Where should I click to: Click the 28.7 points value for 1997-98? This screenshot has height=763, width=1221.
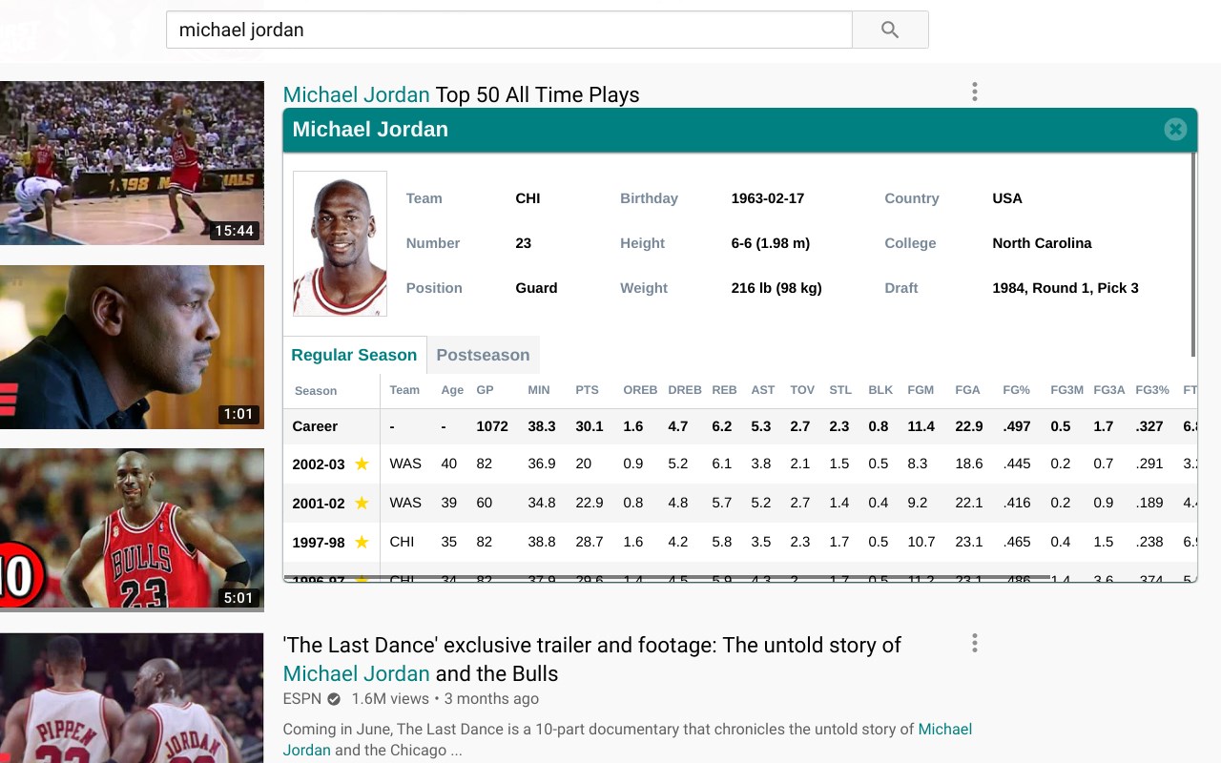tap(590, 542)
